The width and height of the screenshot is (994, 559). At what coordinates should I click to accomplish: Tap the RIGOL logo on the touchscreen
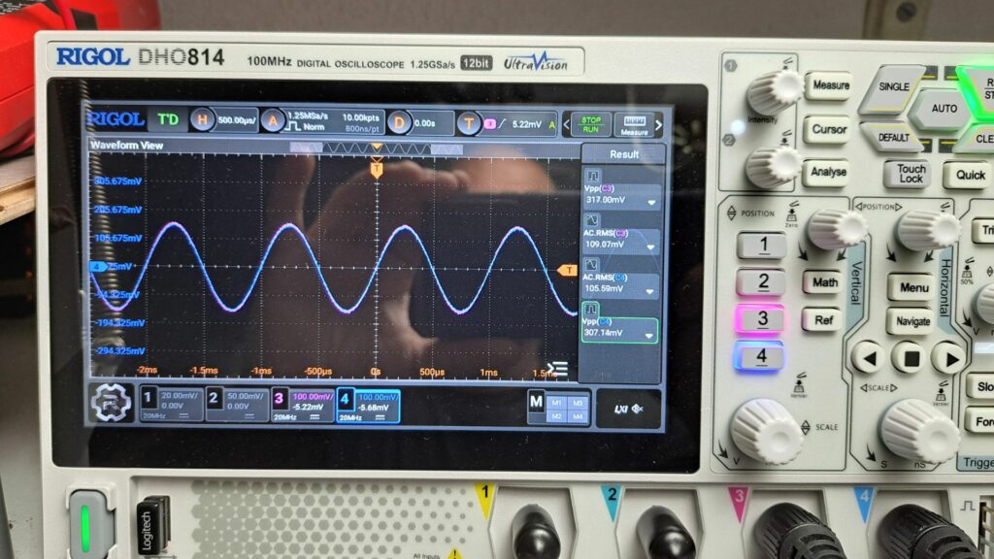pyautogui.click(x=116, y=118)
